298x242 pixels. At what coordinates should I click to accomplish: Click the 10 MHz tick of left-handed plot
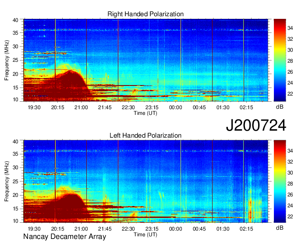click(15, 221)
